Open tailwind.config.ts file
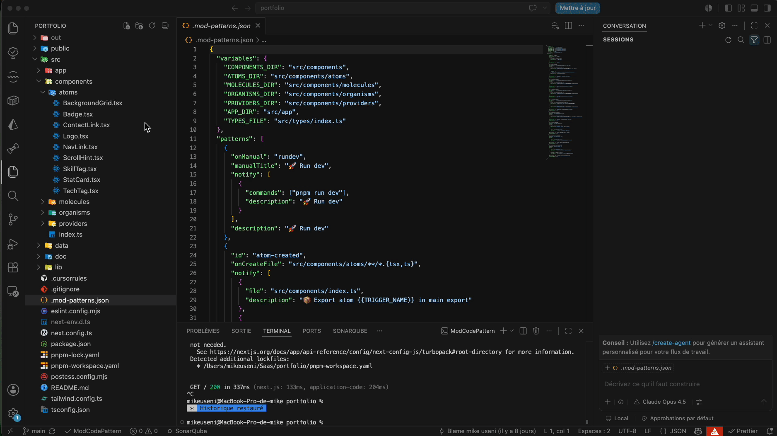This screenshot has height=436, width=777. (77, 398)
